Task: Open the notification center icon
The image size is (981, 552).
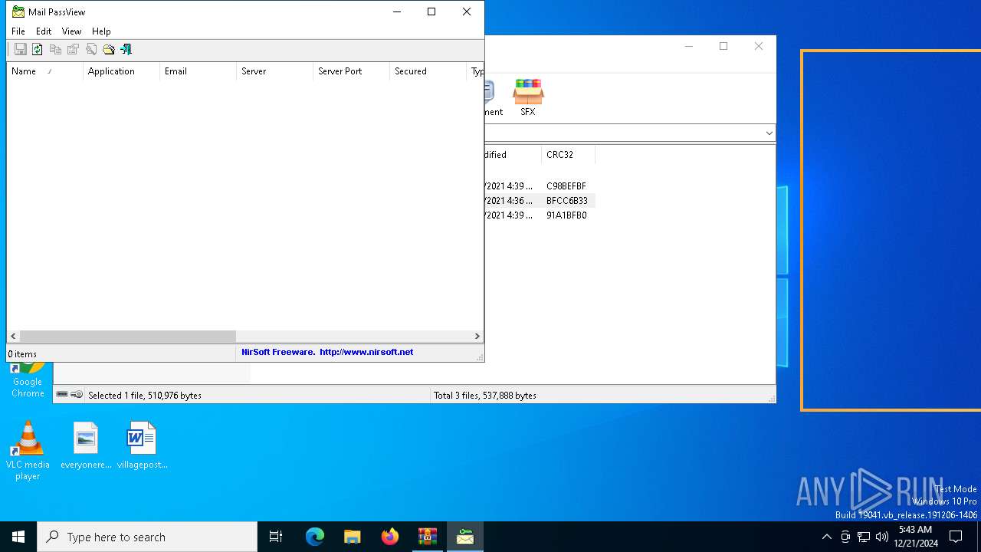Action: (956, 537)
